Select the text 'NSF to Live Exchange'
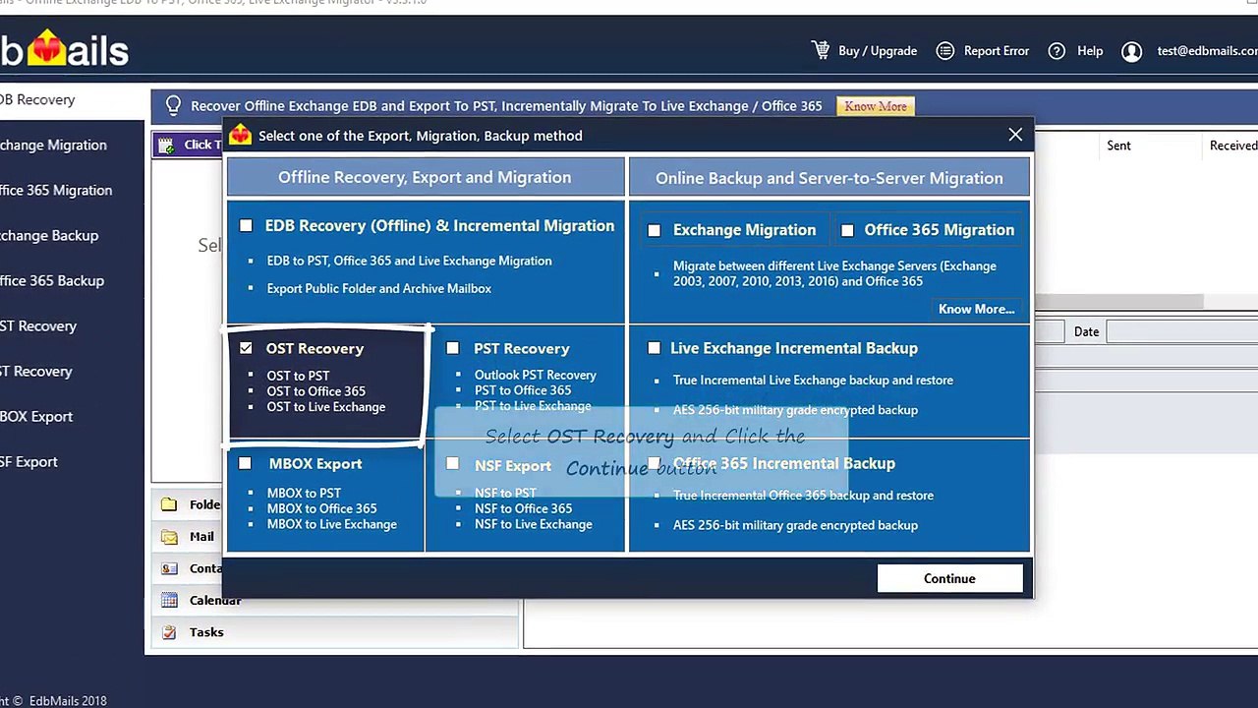 click(534, 524)
